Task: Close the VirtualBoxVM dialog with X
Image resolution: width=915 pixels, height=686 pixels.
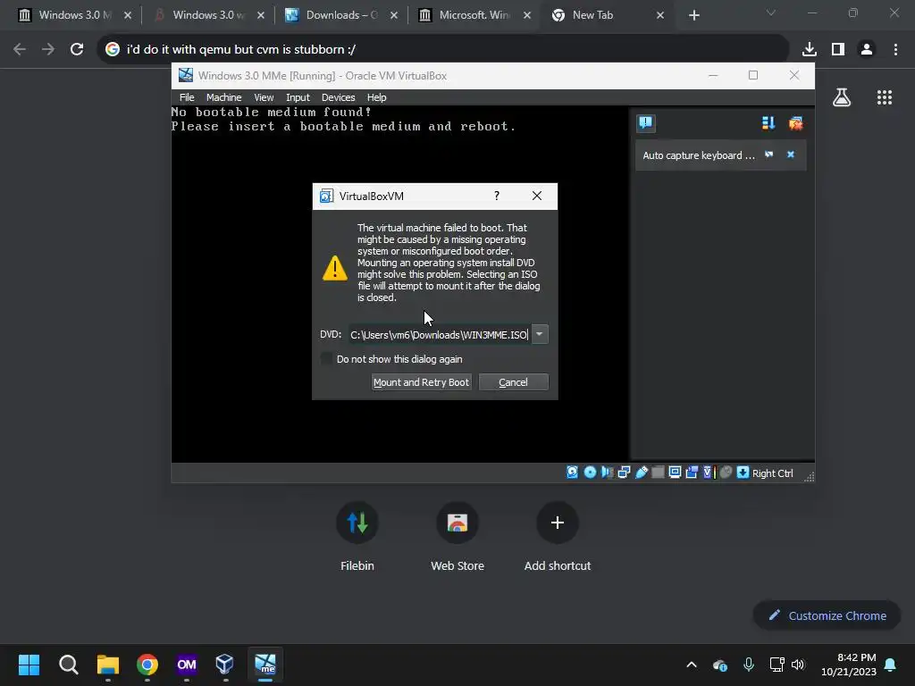Action: [x=537, y=196]
